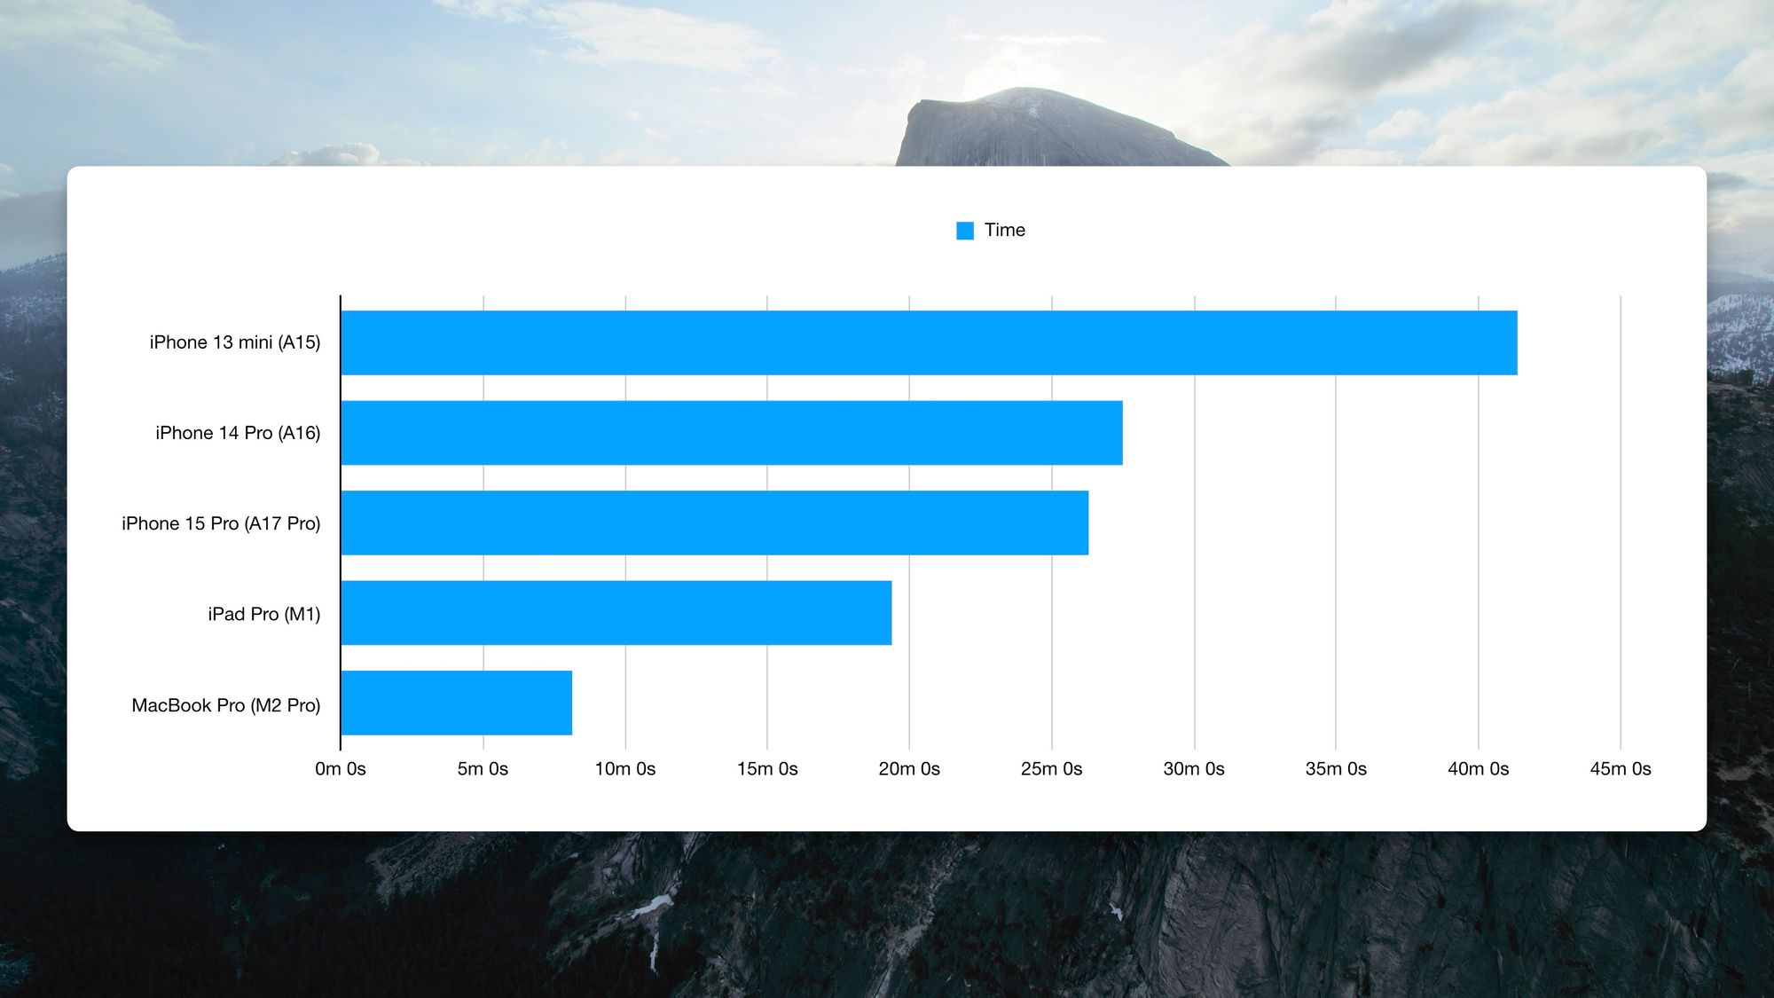Click the 30m 0s axis tick label

tap(1194, 769)
